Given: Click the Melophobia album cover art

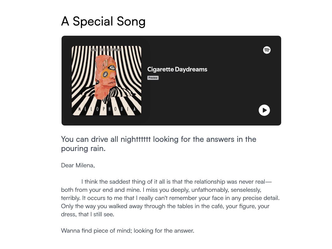Looking at the screenshot, I should [x=106, y=81].
